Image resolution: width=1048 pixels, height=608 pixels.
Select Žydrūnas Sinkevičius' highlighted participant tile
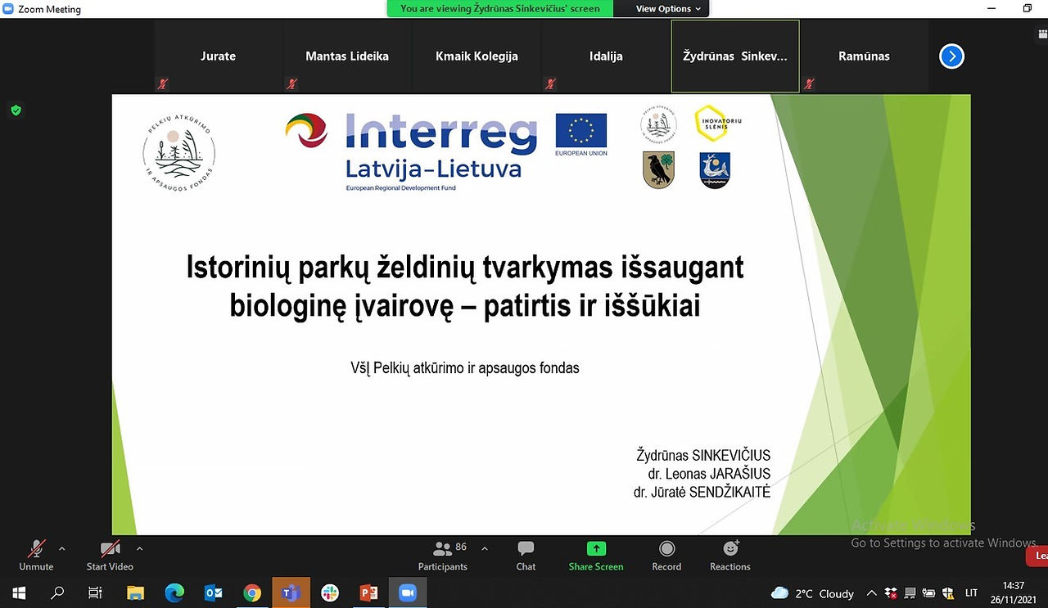pyautogui.click(x=735, y=56)
